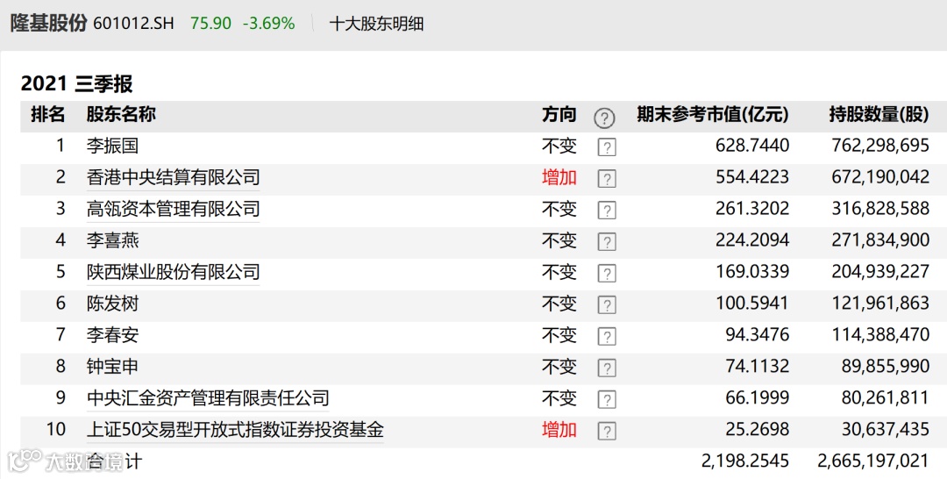Open shareholder link 陕西煤业股份有限公司
This screenshot has height=479, width=947.
(174, 272)
